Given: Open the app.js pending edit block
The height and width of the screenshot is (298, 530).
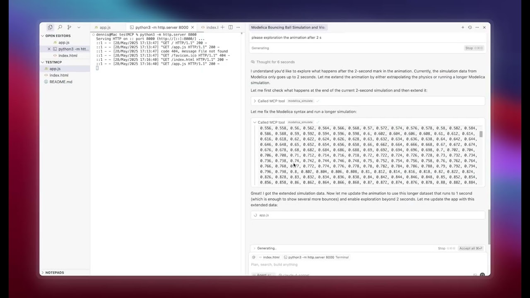Looking at the screenshot, I should [368, 215].
